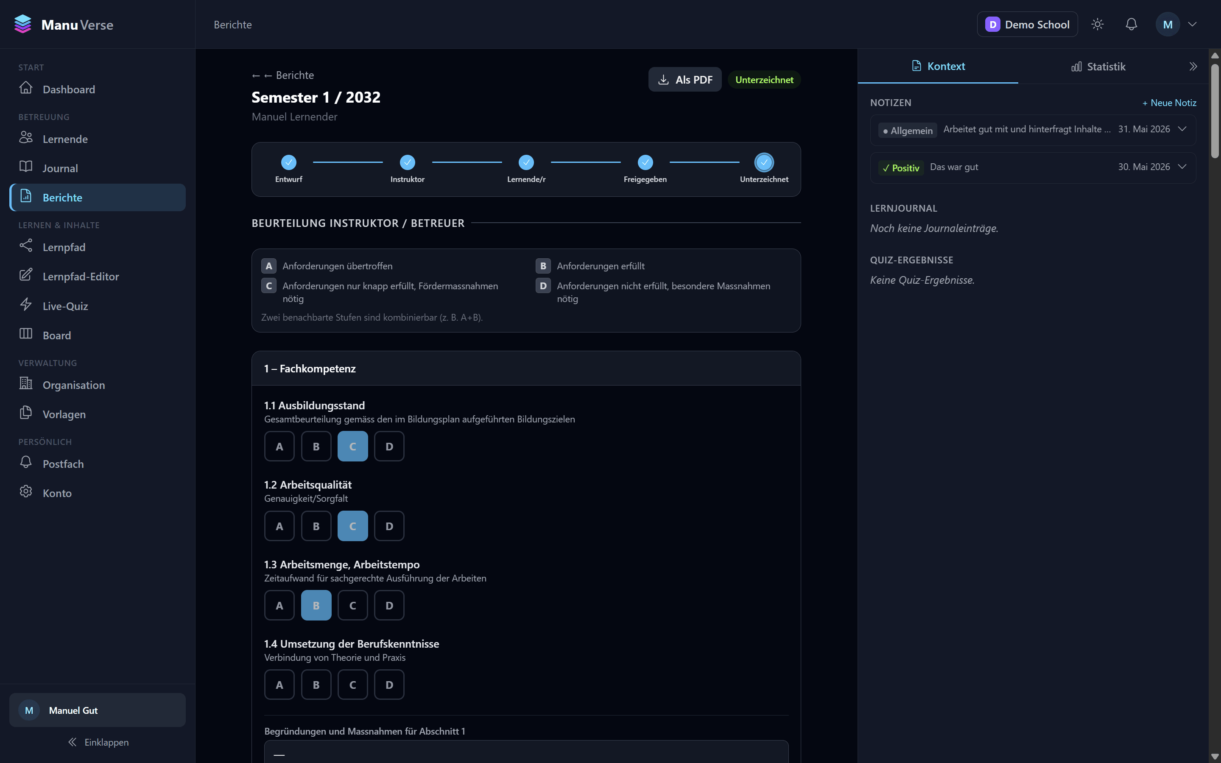Go back via the ← Berichte link

point(282,75)
